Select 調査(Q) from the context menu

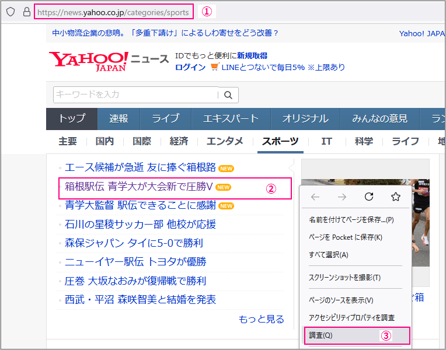tap(320, 335)
